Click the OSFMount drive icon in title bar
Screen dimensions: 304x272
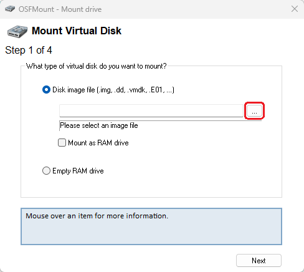click(10, 9)
